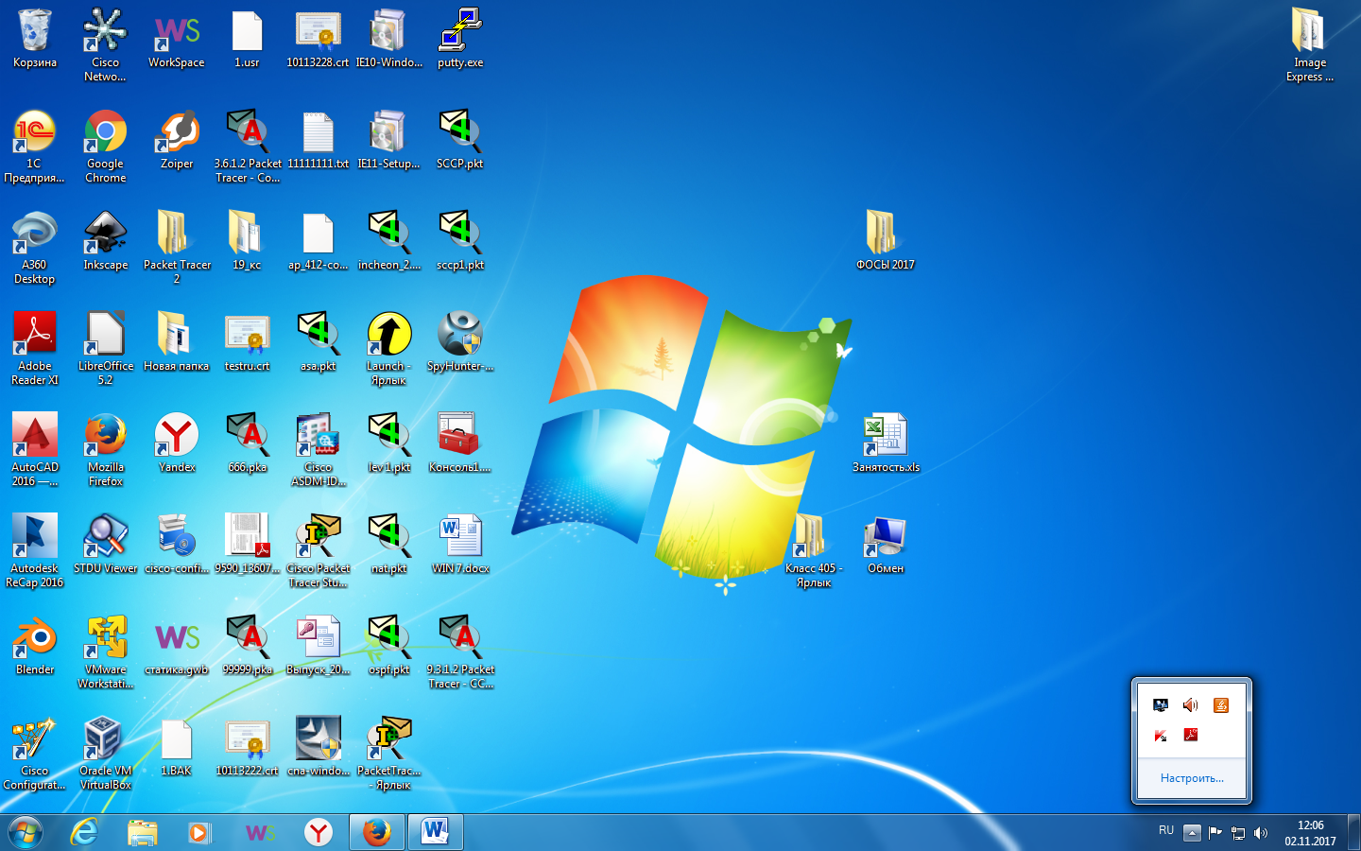
Task: Click the Java update icon in tray popup
Action: pos(1221,704)
